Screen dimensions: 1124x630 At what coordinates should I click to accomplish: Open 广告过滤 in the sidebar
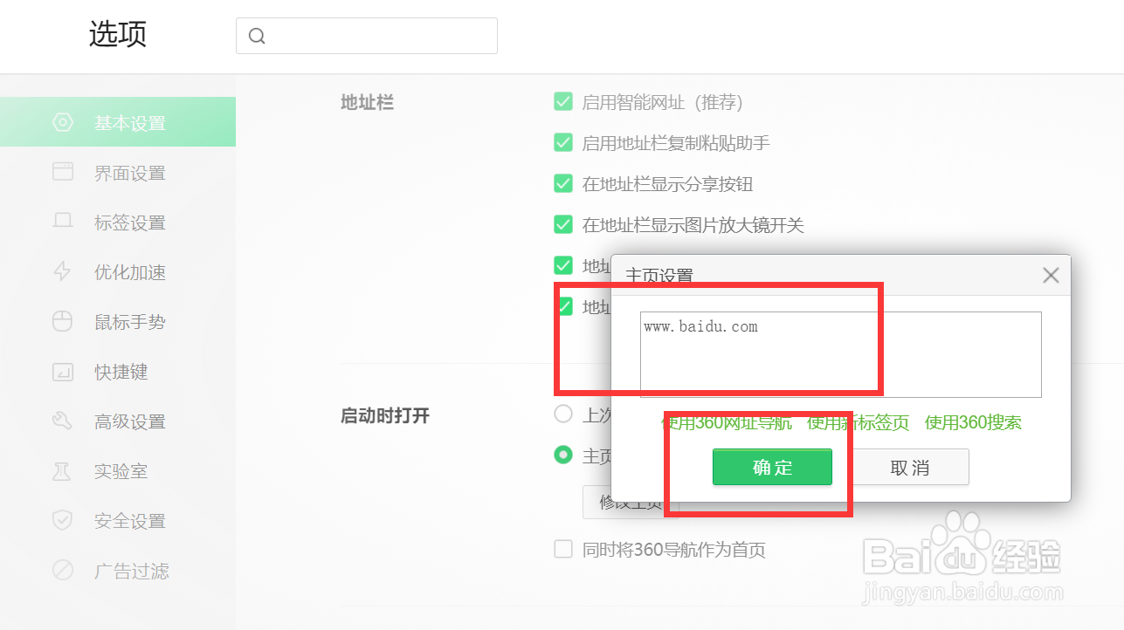coord(118,572)
